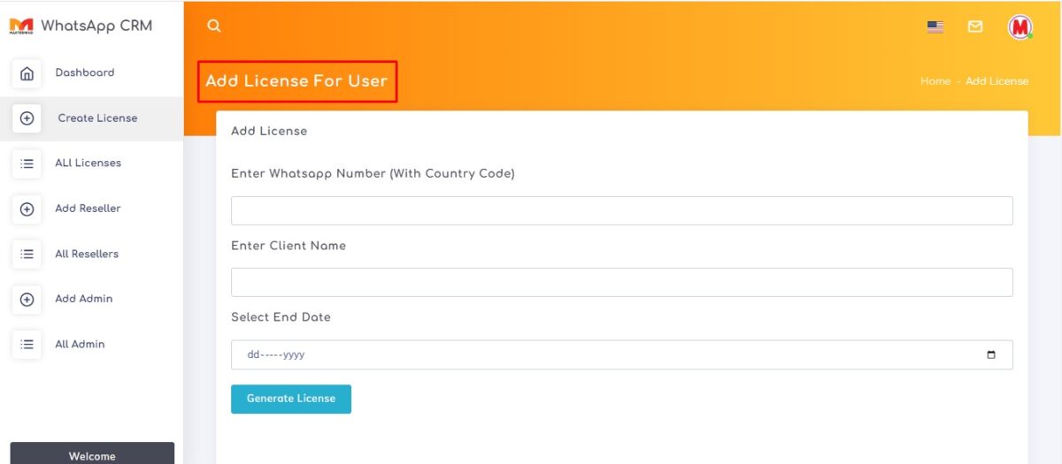Viewport: 1062px width, 464px height.
Task: Click the Create License plus icon
Action: (27, 118)
